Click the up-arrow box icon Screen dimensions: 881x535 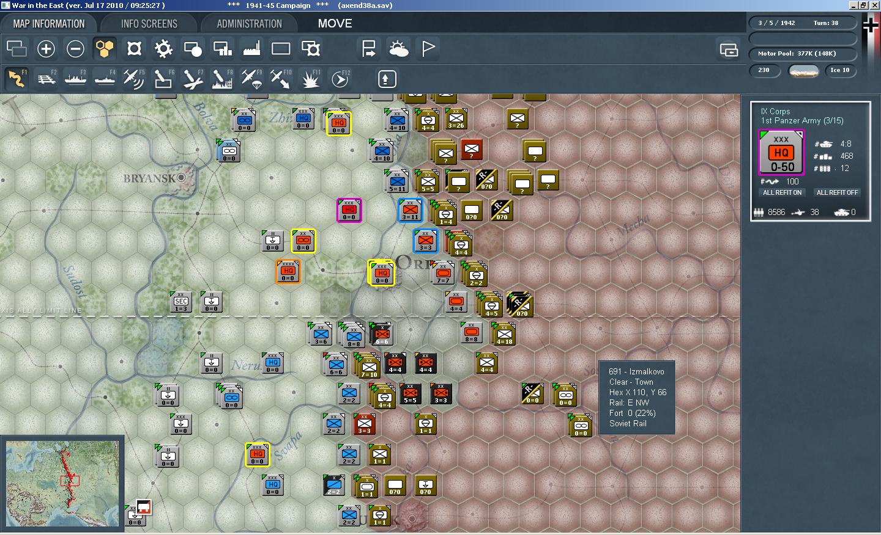[386, 79]
